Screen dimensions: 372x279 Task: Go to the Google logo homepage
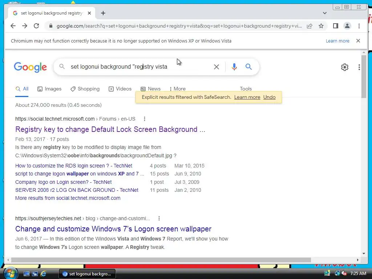[31, 67]
